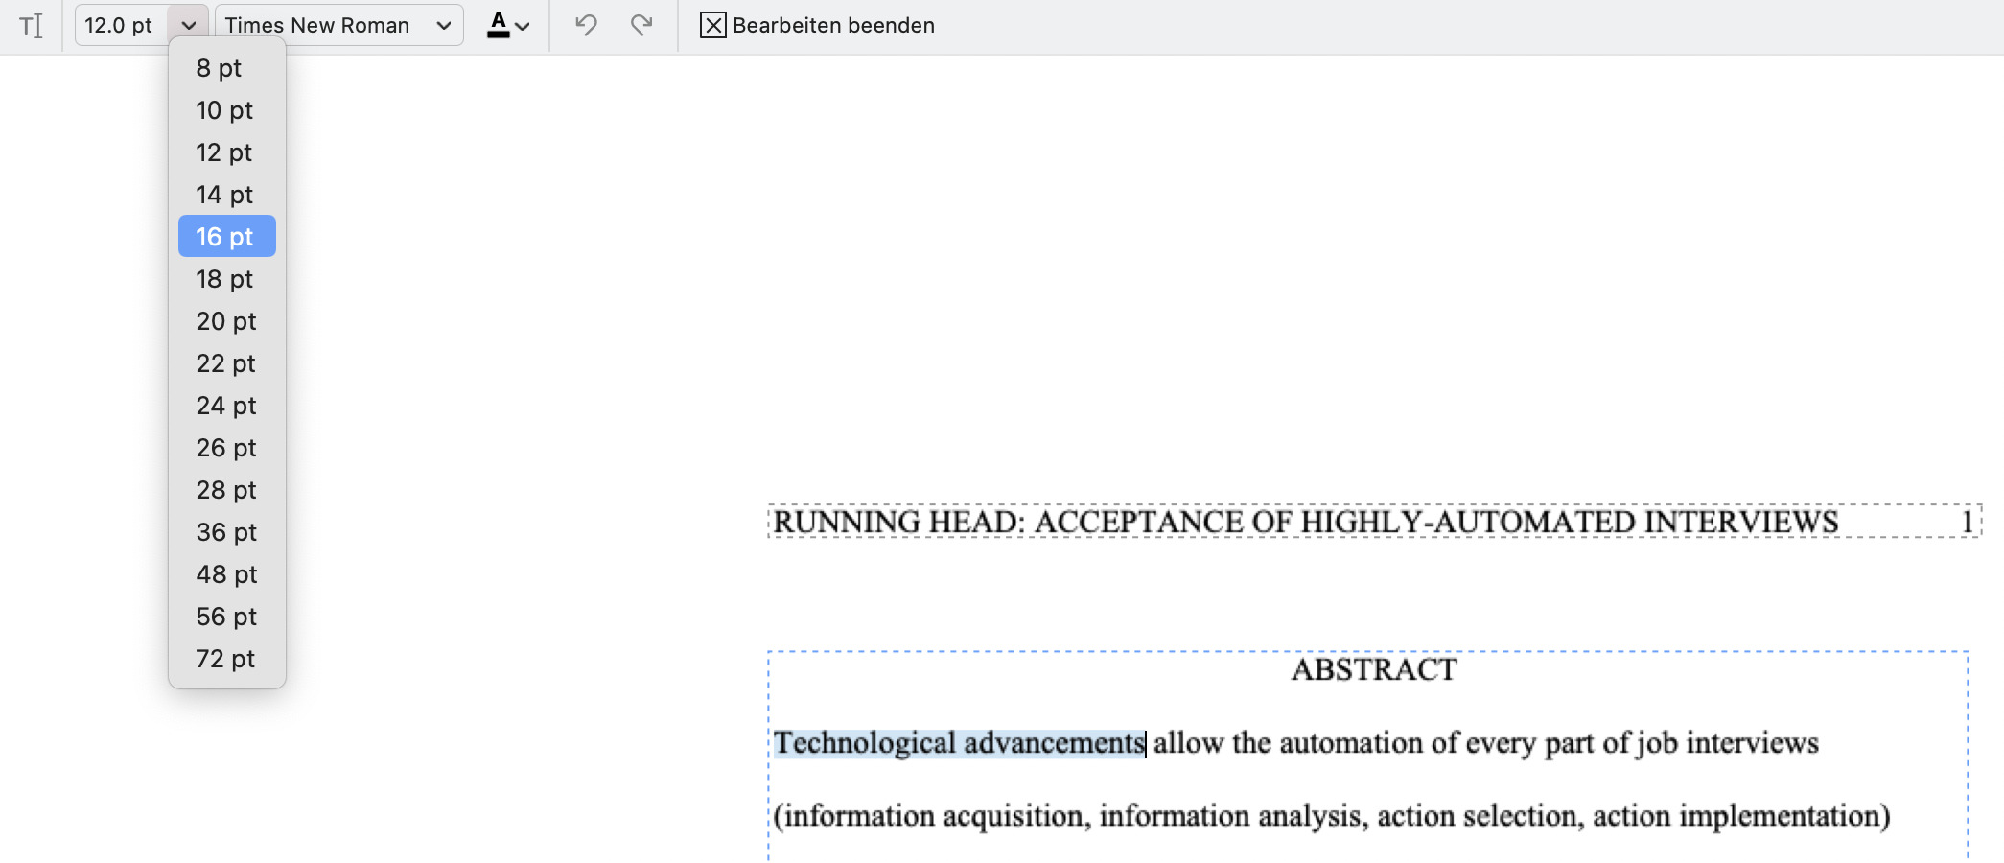Select the 16 pt font size
2004x863 pixels.
[225, 236]
